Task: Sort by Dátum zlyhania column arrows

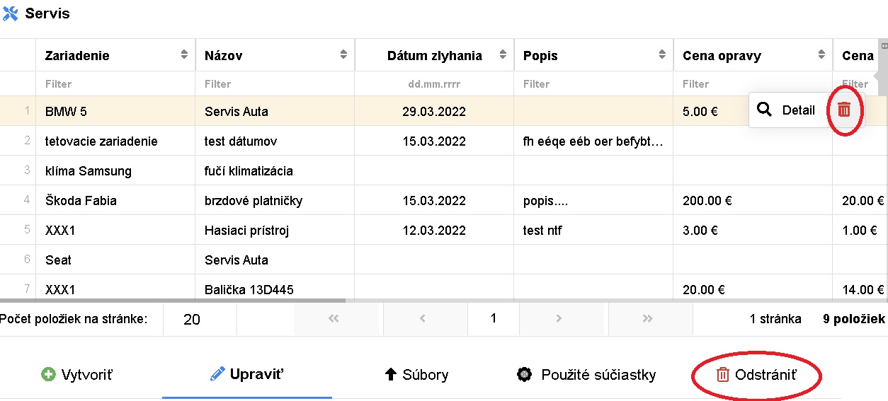Action: point(503,55)
